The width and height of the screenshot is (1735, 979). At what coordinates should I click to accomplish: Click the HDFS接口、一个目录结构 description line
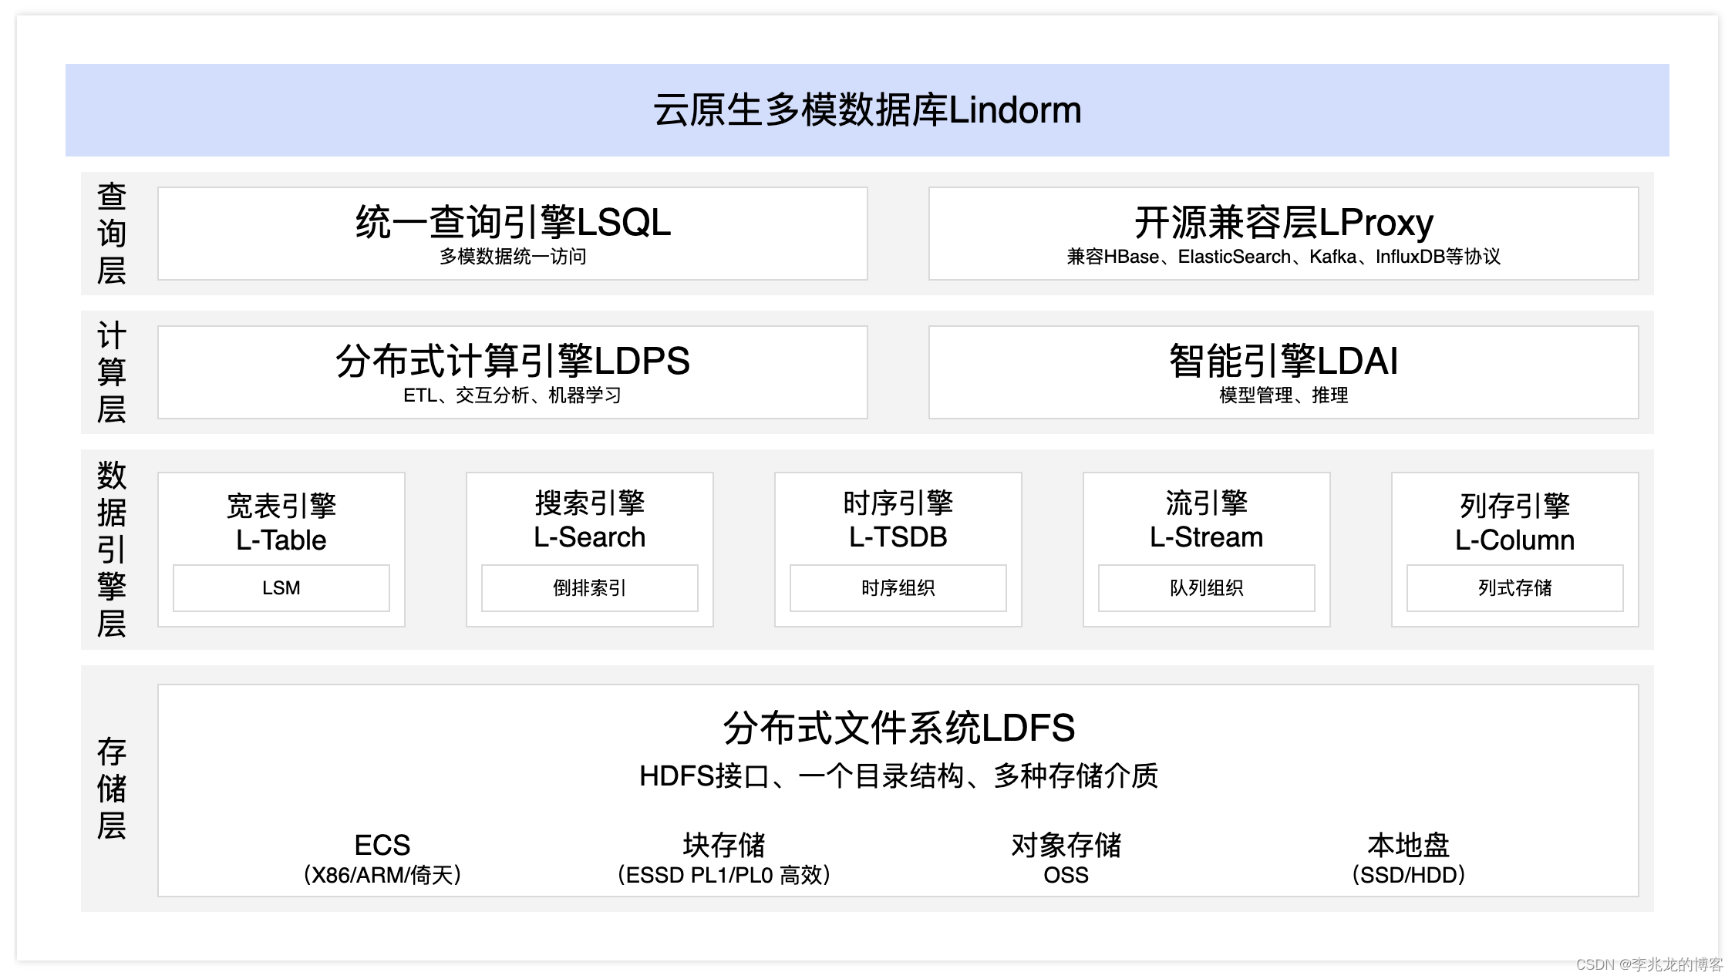[x=898, y=775]
